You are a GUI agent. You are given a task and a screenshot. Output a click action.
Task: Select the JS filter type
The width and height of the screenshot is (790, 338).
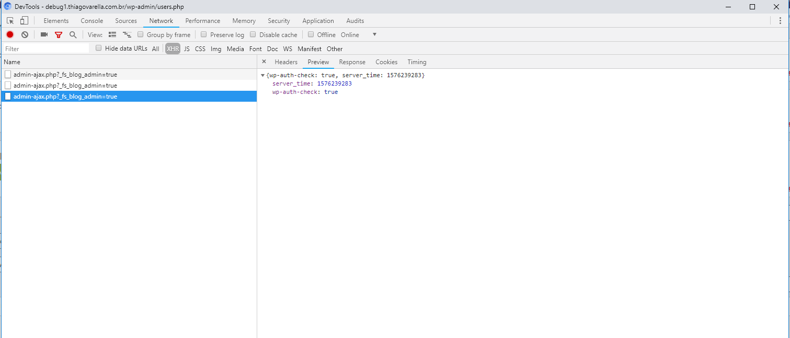point(187,49)
